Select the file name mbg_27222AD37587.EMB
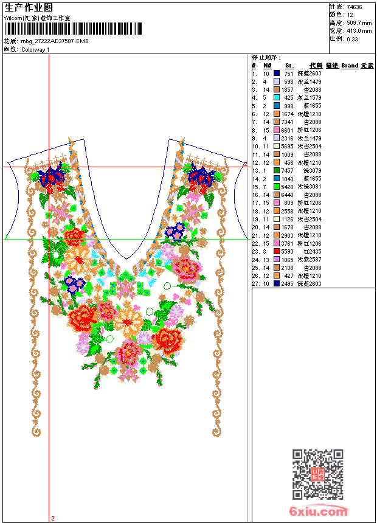Viewport: 377px width, 523px height. point(55,41)
